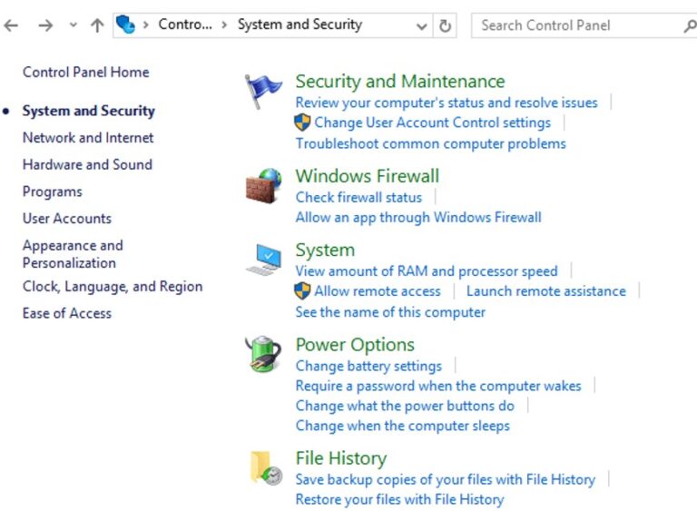This screenshot has height=511, width=697.
Task: Click the Power Options battery icon
Action: pyautogui.click(x=263, y=354)
